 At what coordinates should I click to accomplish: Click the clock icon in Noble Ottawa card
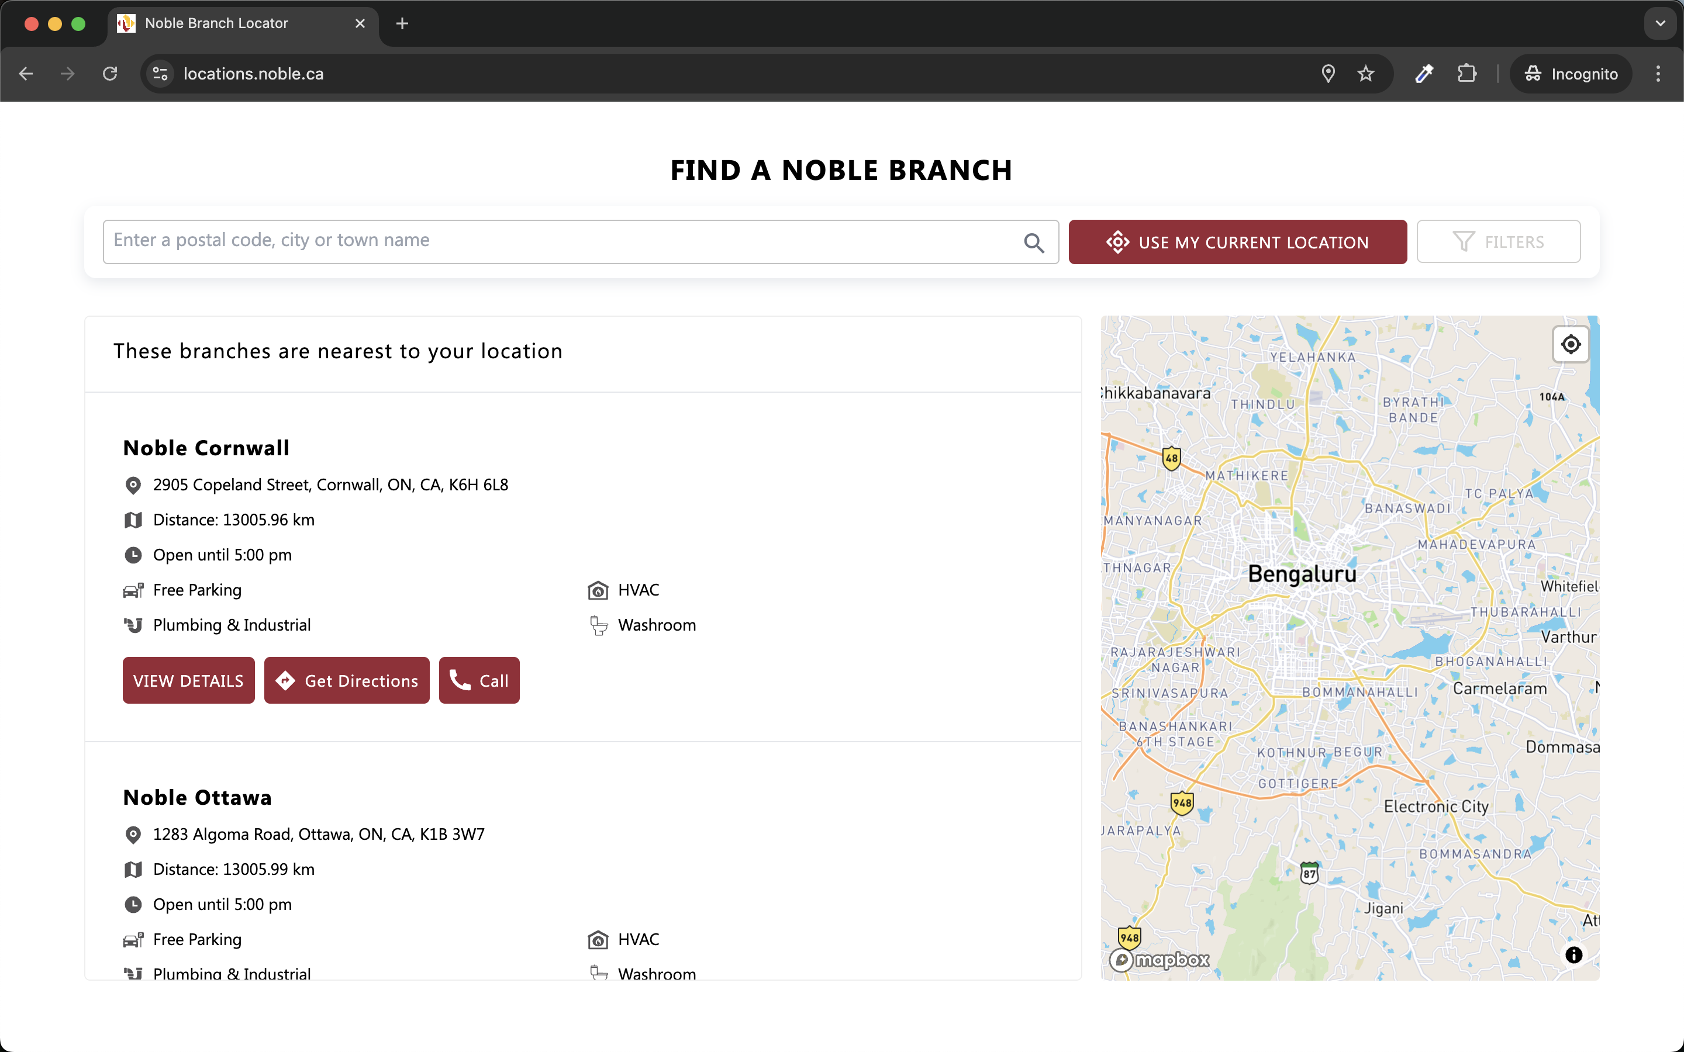point(133,905)
